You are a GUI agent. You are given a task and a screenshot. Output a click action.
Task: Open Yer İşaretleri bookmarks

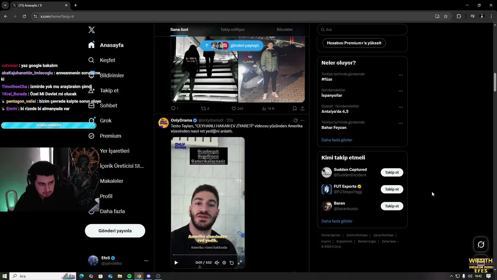pos(115,151)
